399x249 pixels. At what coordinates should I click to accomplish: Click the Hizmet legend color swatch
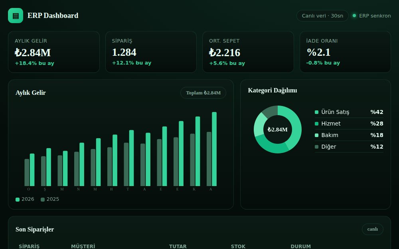316,124
